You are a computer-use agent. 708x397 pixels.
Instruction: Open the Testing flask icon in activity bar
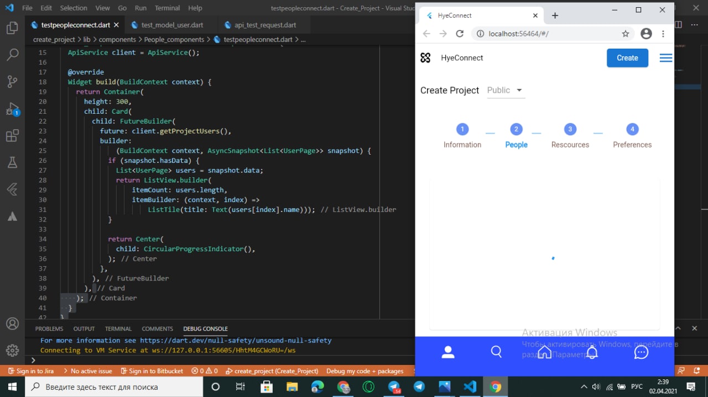(x=12, y=162)
